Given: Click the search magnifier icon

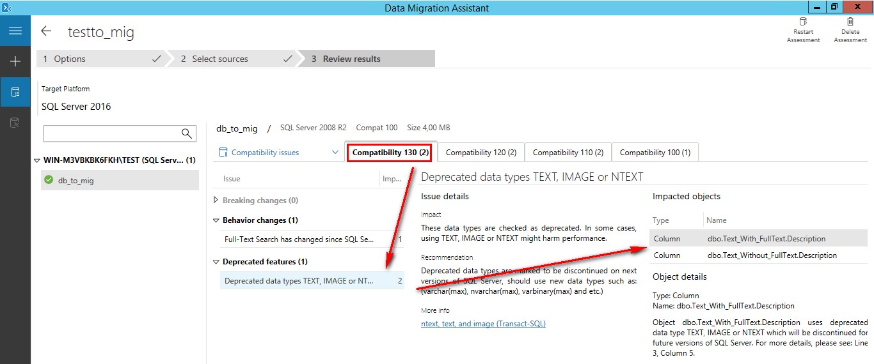Looking at the screenshot, I should (187, 133).
